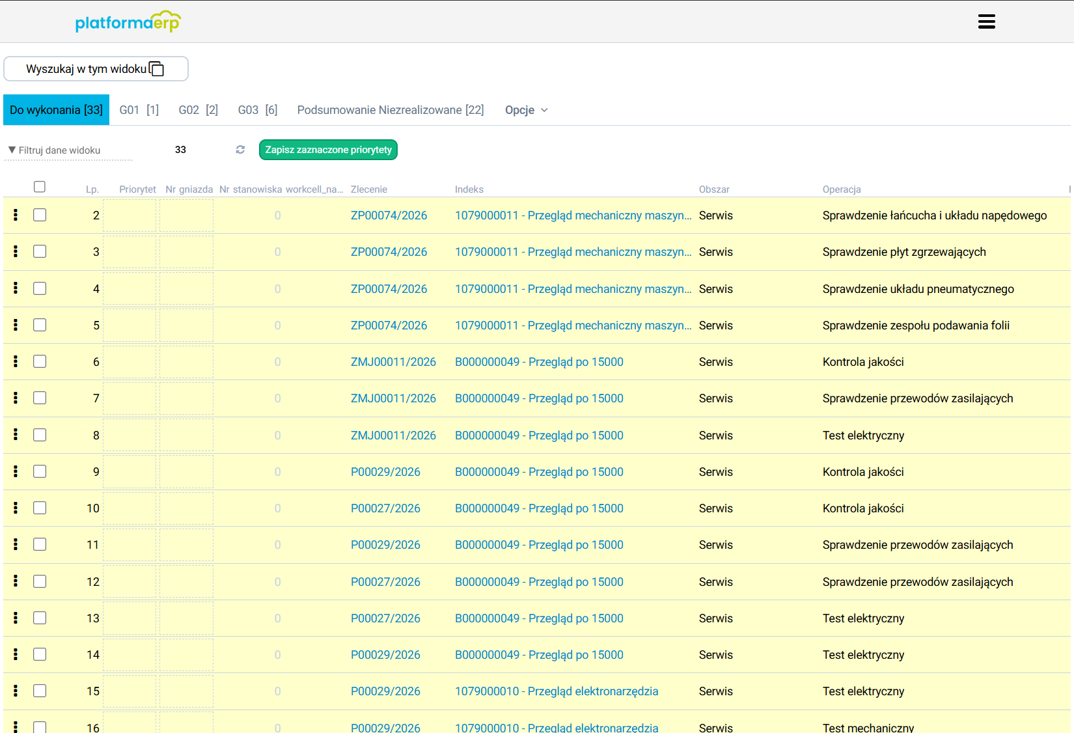The image size is (1074, 733).
Task: Click the Nr gniazda cell in row 7
Action: [186, 398]
